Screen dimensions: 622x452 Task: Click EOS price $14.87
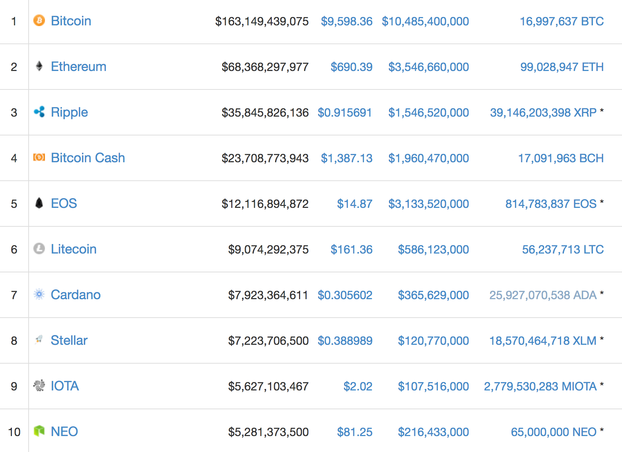click(355, 204)
